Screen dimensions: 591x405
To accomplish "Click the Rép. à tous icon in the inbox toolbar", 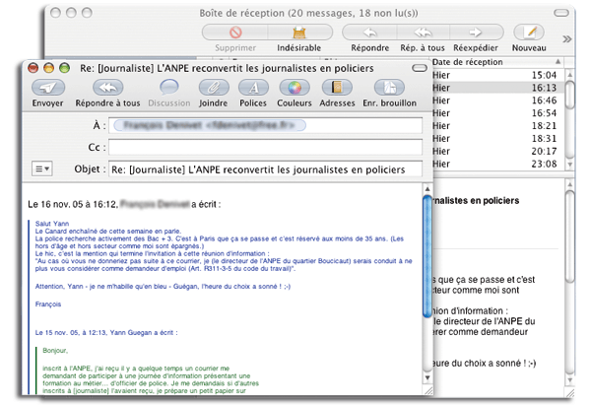I will (423, 33).
